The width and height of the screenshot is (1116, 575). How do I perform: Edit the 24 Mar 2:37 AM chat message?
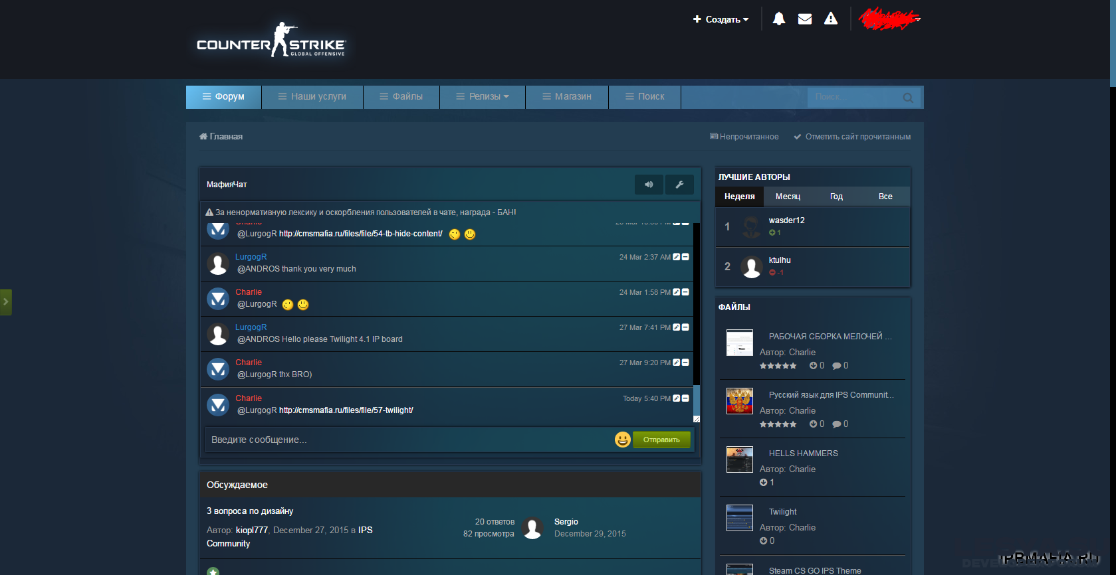[x=676, y=257]
